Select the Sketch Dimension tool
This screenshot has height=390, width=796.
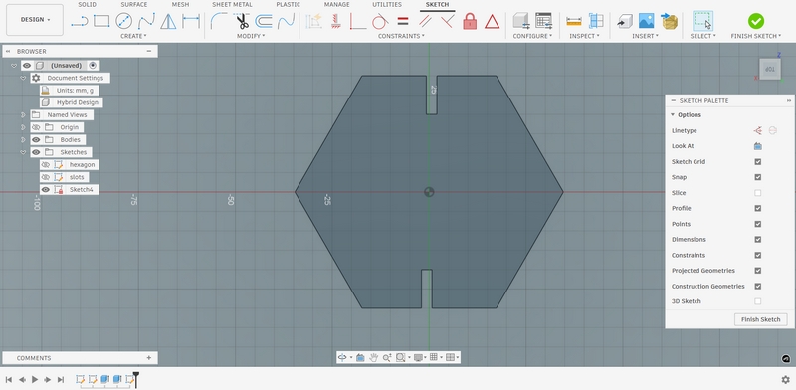click(191, 21)
